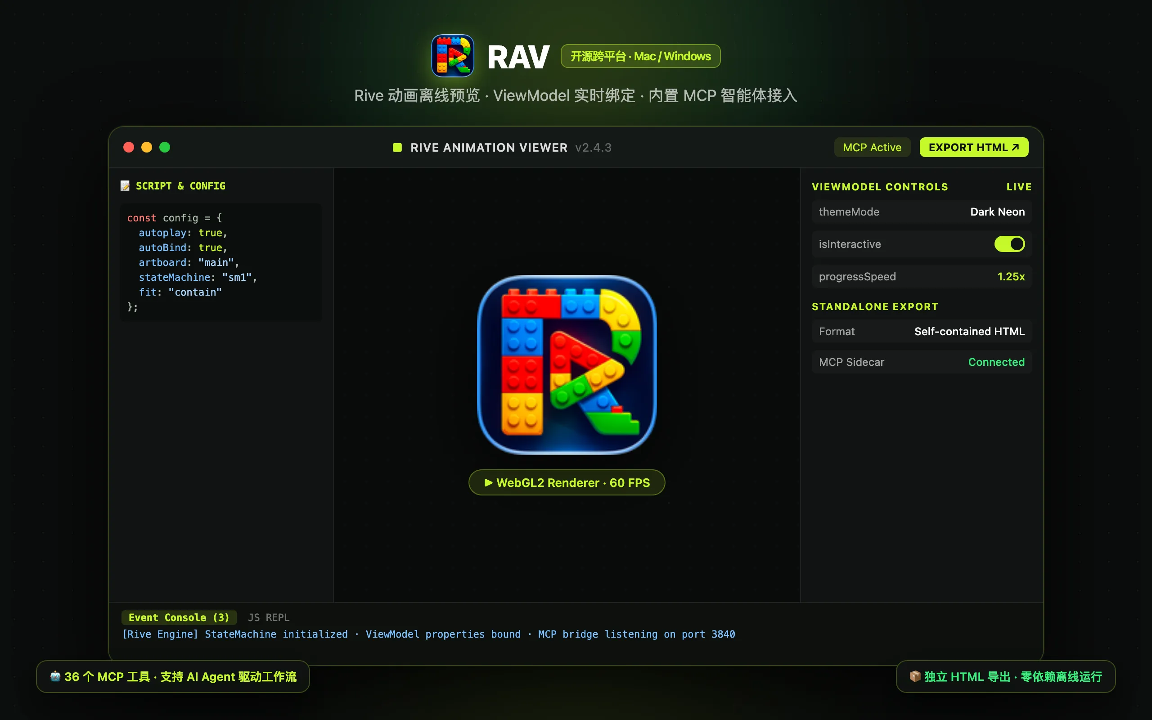Click the STANDALONE EXPORT heading

coord(874,306)
